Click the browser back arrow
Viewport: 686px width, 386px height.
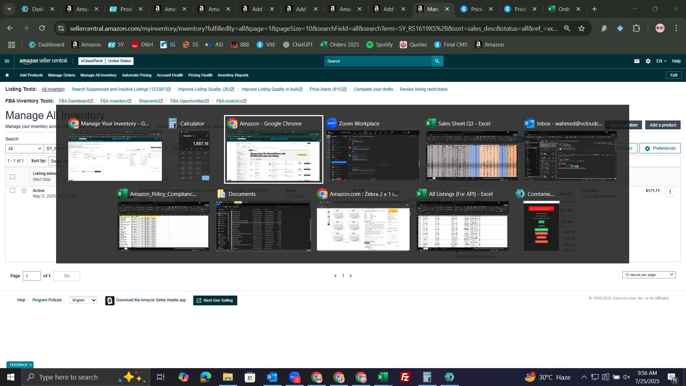10,28
